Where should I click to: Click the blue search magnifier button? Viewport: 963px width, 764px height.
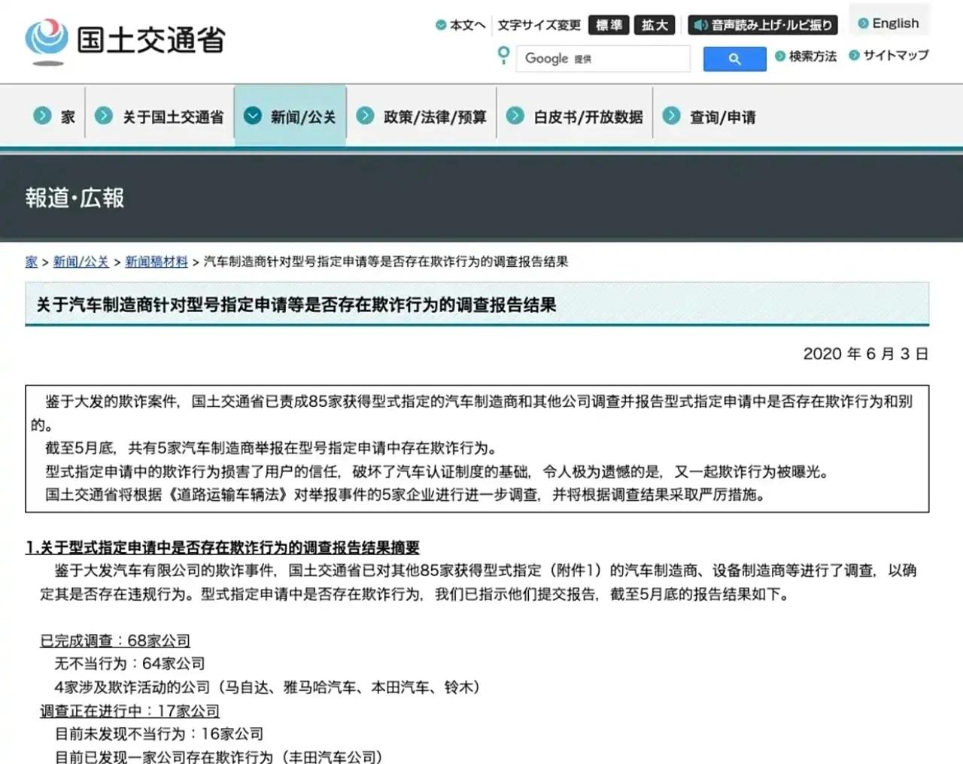click(734, 59)
